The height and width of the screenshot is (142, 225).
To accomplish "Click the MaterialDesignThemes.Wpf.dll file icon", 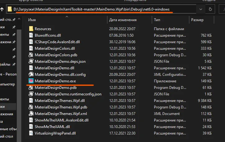I will tap(31, 101).
